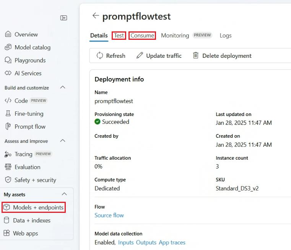Open Model catalog from the sidebar
This screenshot has width=291, height=250.
32,47
